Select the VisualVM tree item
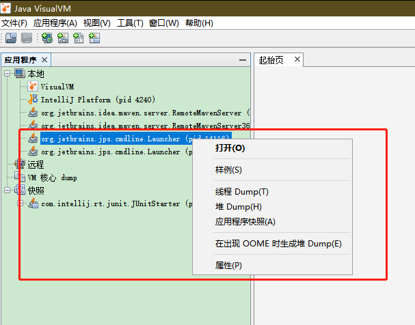This screenshot has width=415, height=325. coord(57,87)
